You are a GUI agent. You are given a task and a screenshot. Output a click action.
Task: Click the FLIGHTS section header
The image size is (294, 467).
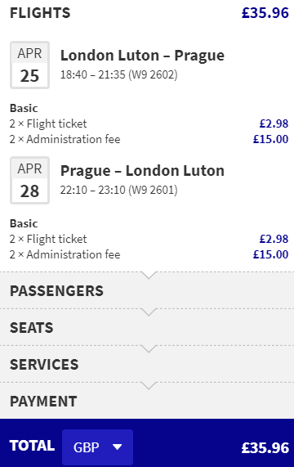pyautogui.click(x=40, y=13)
